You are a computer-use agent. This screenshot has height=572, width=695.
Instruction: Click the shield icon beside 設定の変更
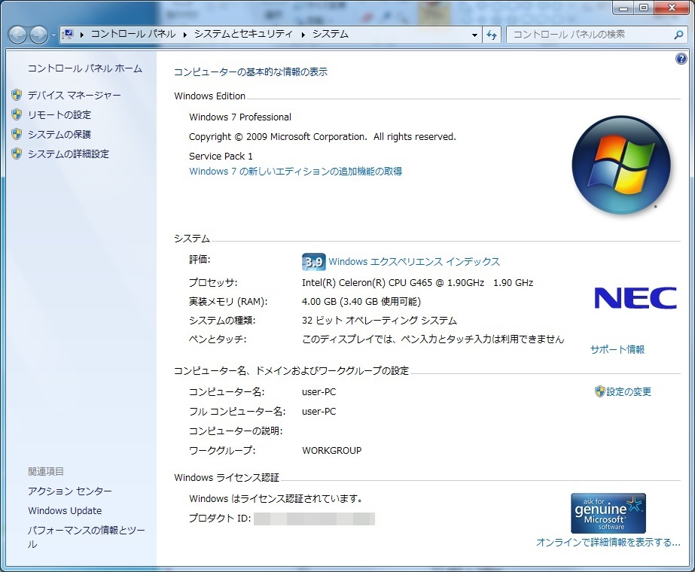tap(599, 391)
